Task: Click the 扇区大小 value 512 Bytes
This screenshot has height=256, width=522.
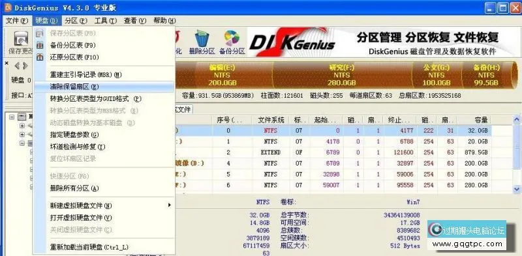Action: 405,246
